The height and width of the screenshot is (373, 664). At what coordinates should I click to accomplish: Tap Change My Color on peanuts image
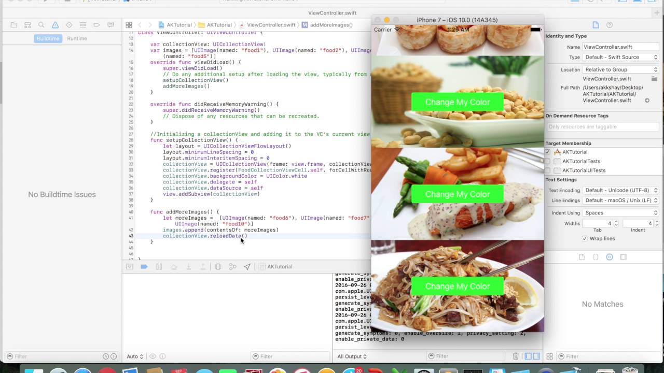tap(458, 102)
